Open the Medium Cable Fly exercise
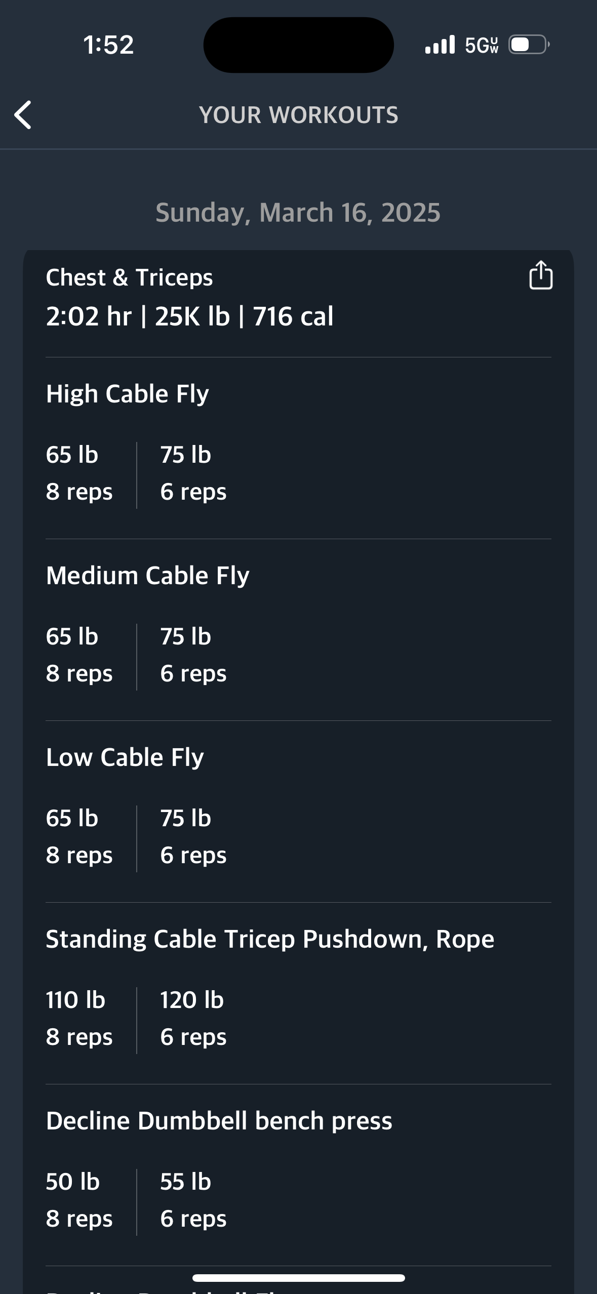Screen dimensions: 597x1294 [x=148, y=575]
